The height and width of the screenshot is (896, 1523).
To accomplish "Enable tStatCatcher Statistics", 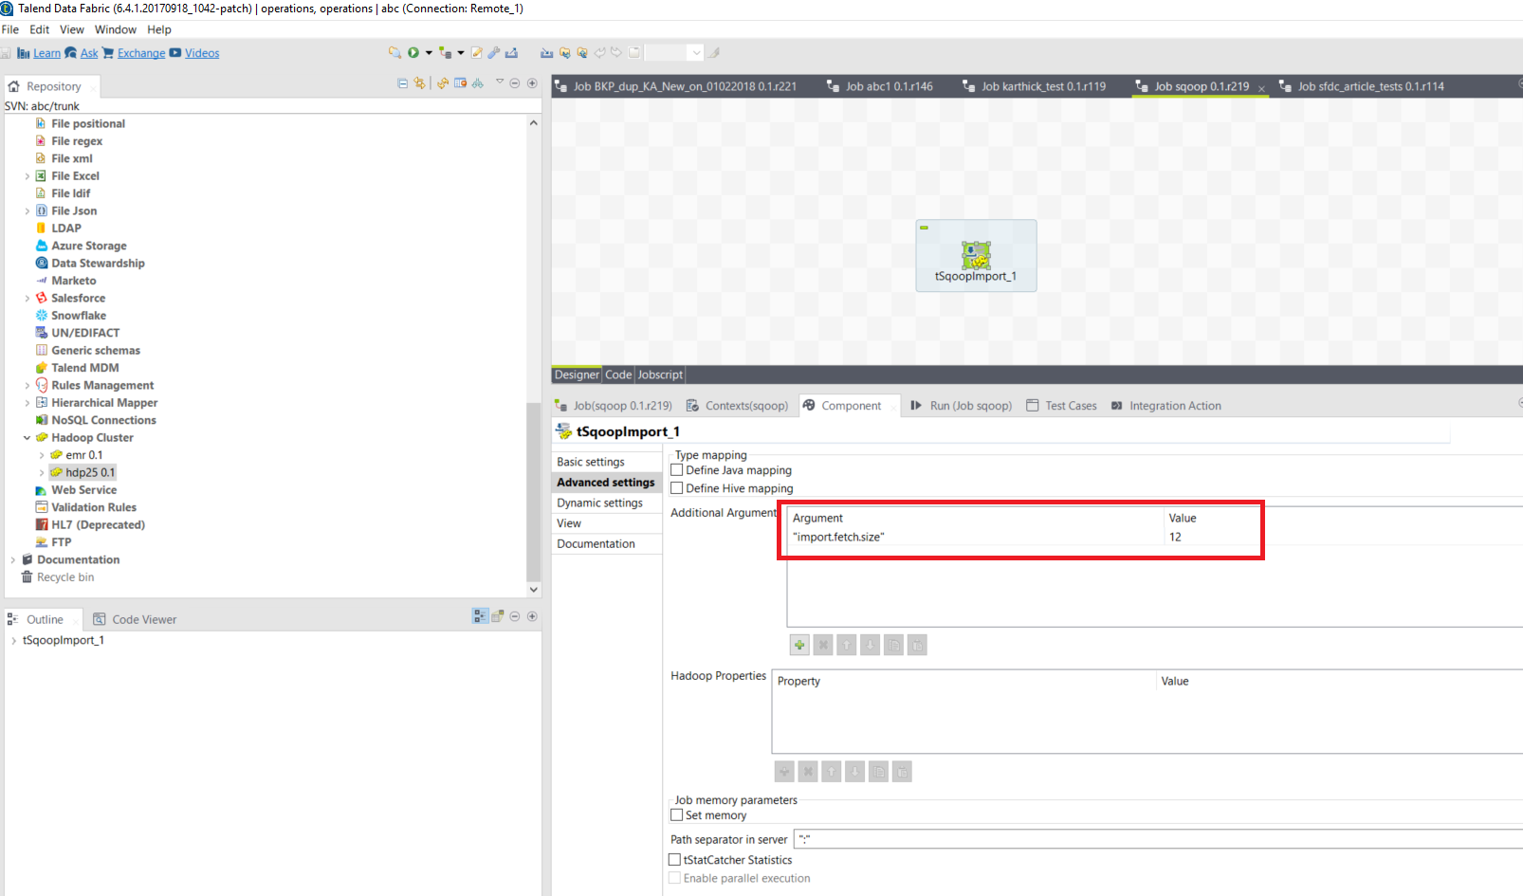I will click(x=674, y=859).
